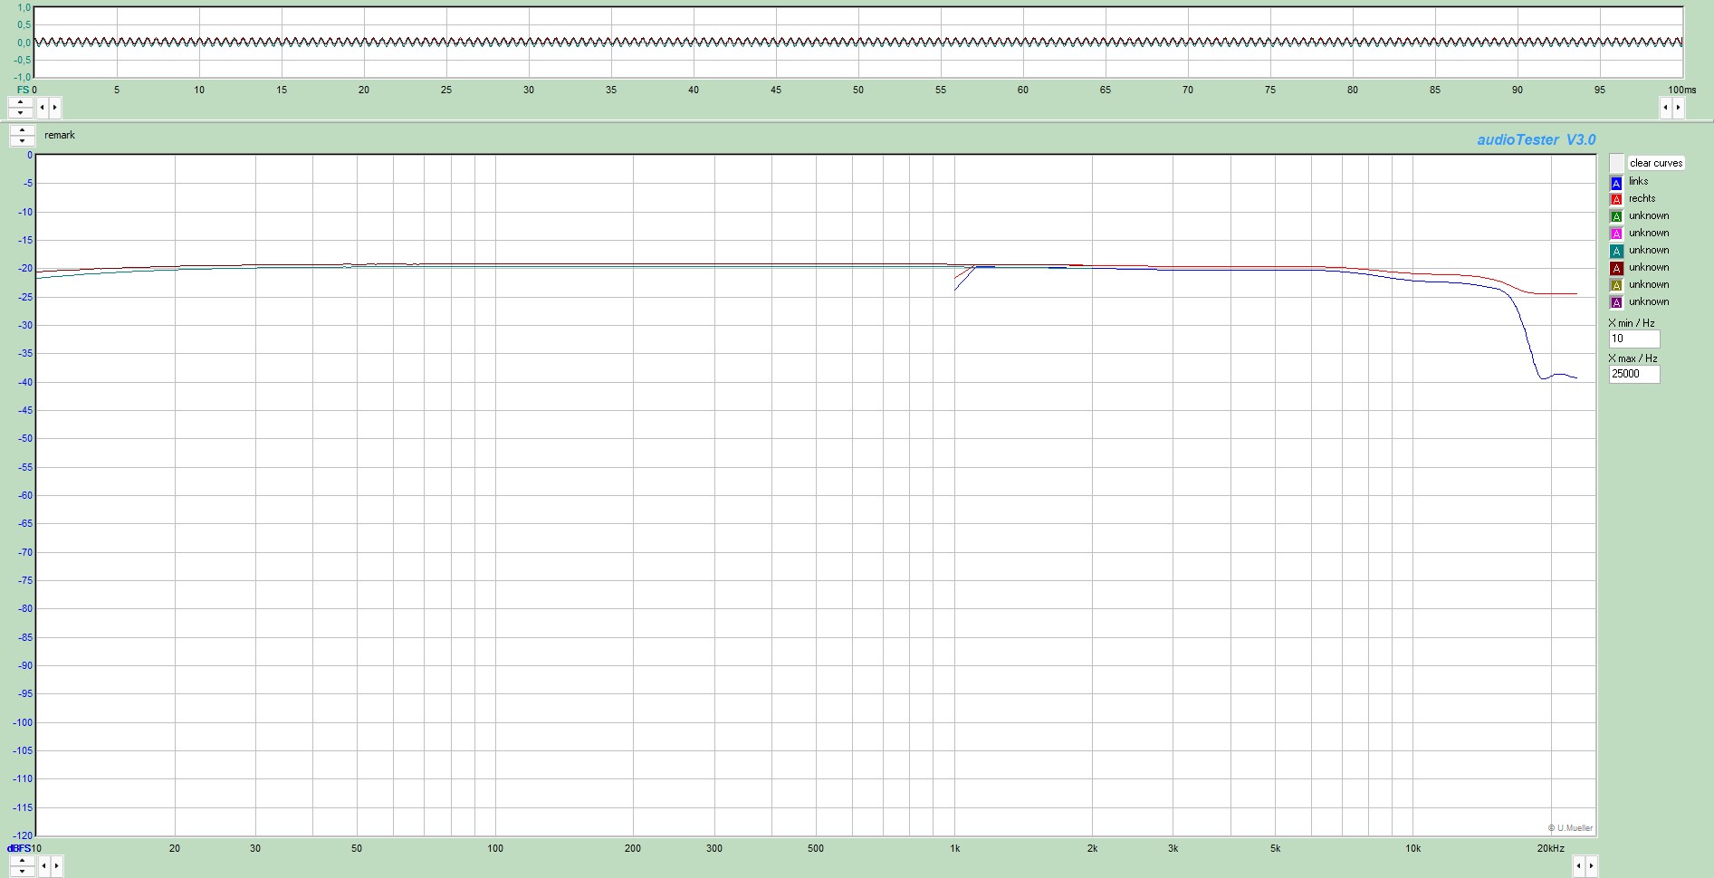
Task: Click left arrow beside the dBFS stepper
Action: click(43, 866)
